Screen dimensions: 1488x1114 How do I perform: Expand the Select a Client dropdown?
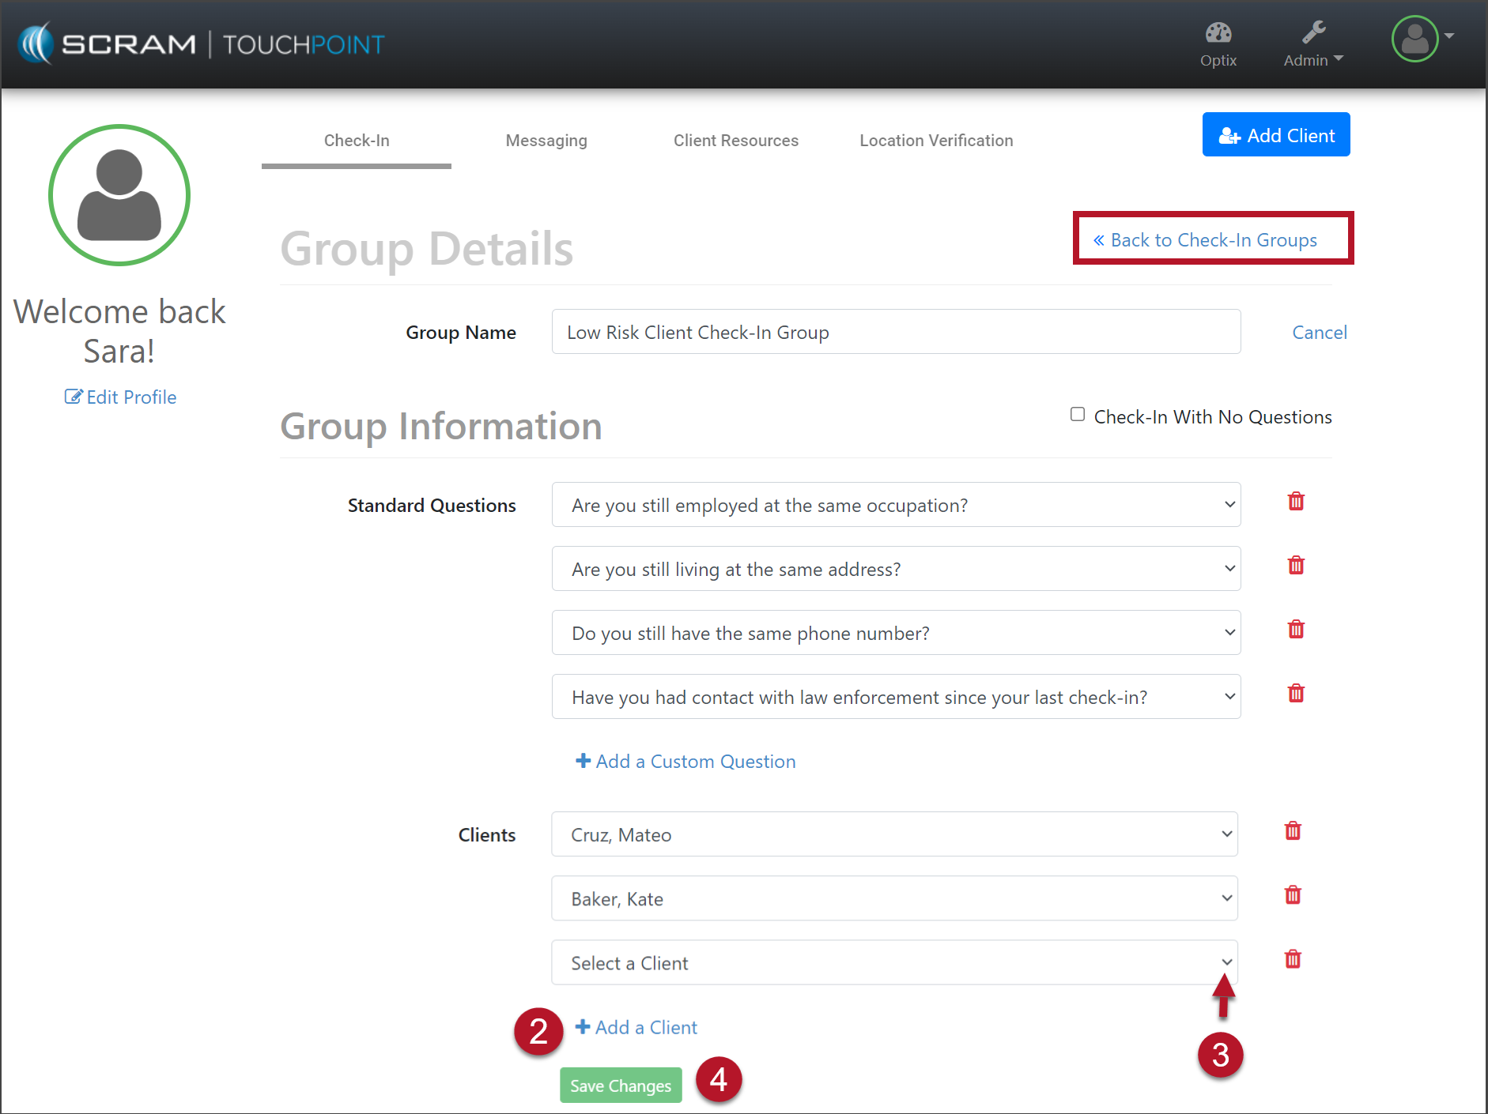click(x=894, y=962)
